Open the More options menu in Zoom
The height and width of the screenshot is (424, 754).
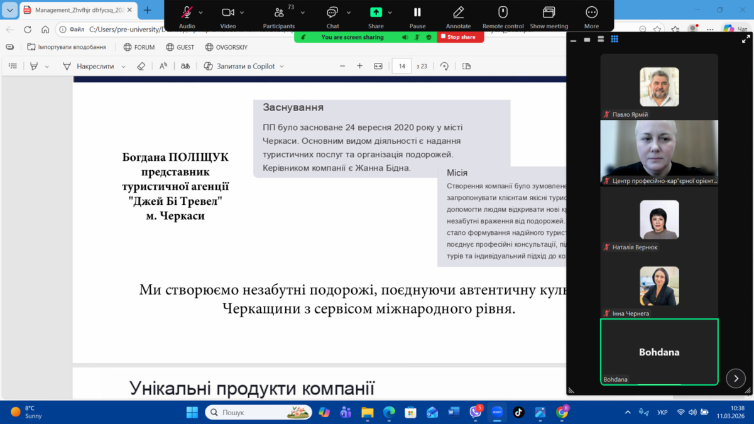[591, 13]
